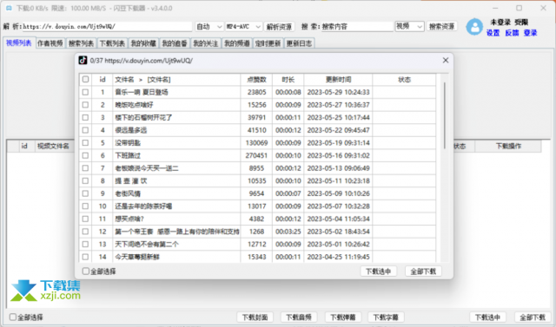Sort by the 时长 column header
This screenshot has height=327, width=556.
(288, 79)
